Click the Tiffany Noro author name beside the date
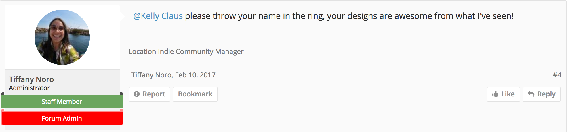Viewport: 568px width, 132px height. [151, 75]
